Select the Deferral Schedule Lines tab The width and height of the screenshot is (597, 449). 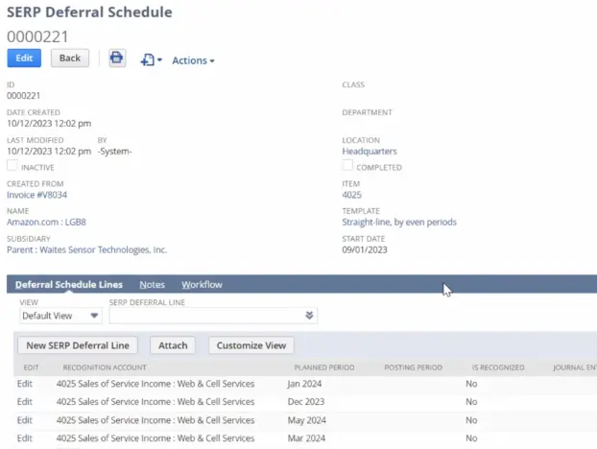click(69, 285)
